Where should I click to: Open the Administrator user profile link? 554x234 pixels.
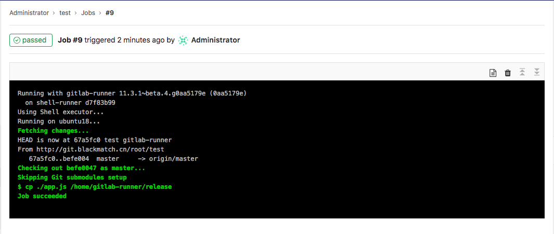click(x=215, y=40)
